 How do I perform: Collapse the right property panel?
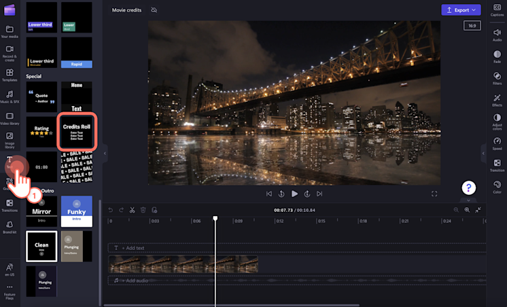coord(483,153)
